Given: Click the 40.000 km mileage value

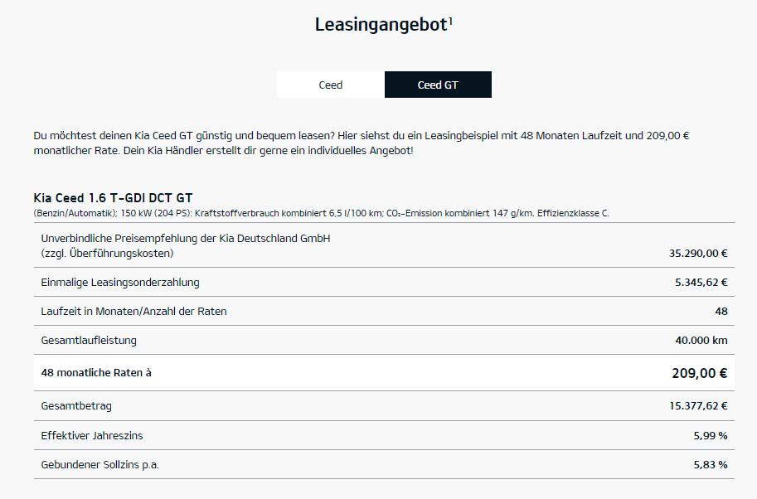Looking at the screenshot, I should click(701, 340).
